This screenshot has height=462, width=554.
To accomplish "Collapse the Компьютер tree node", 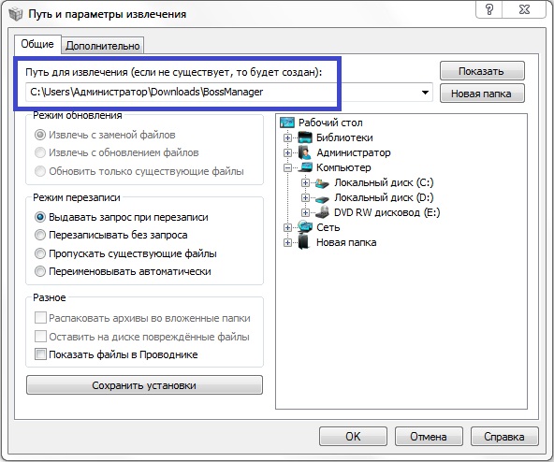I will [287, 167].
